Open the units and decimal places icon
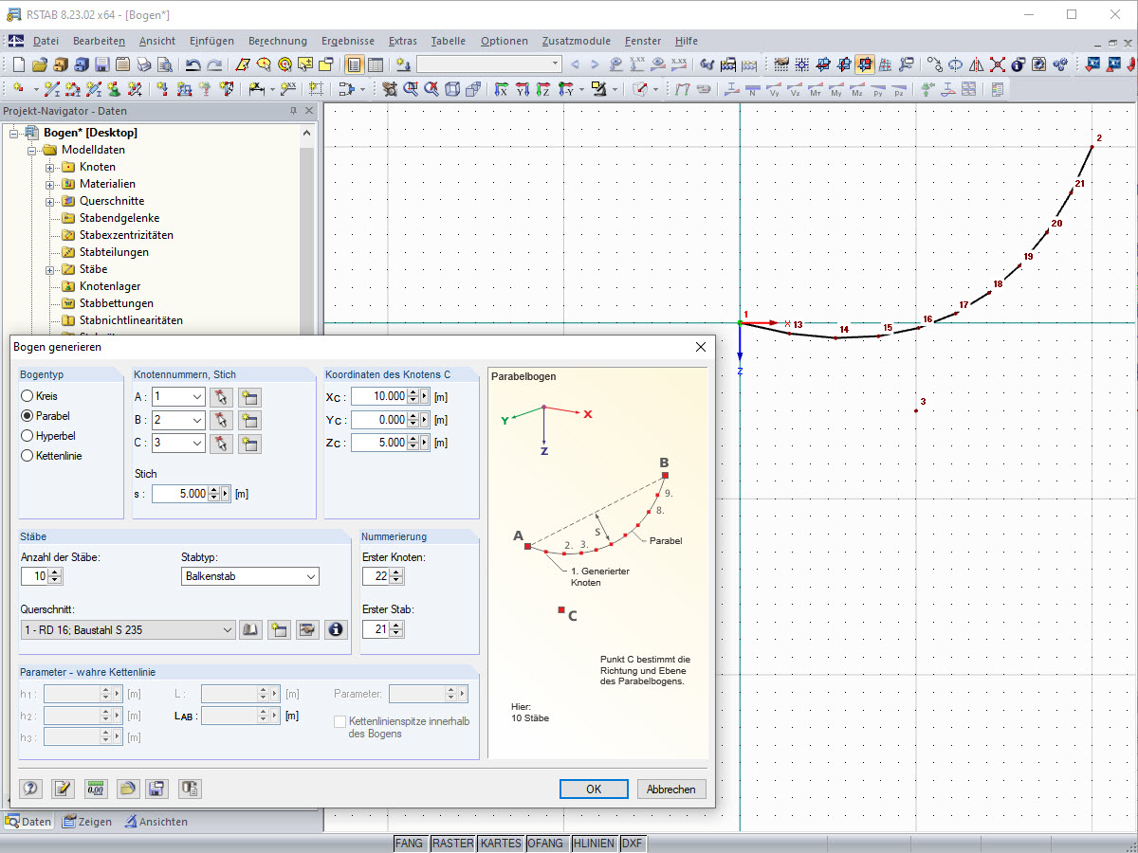The image size is (1138, 853). (x=95, y=788)
